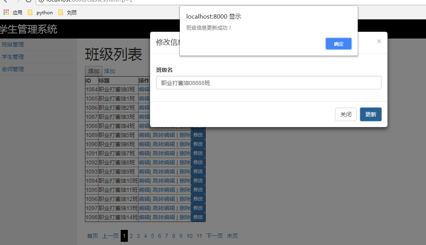This screenshot has height=245, width=426.
Task: Open the python bookmark folder
Action: pyautogui.click(x=40, y=12)
